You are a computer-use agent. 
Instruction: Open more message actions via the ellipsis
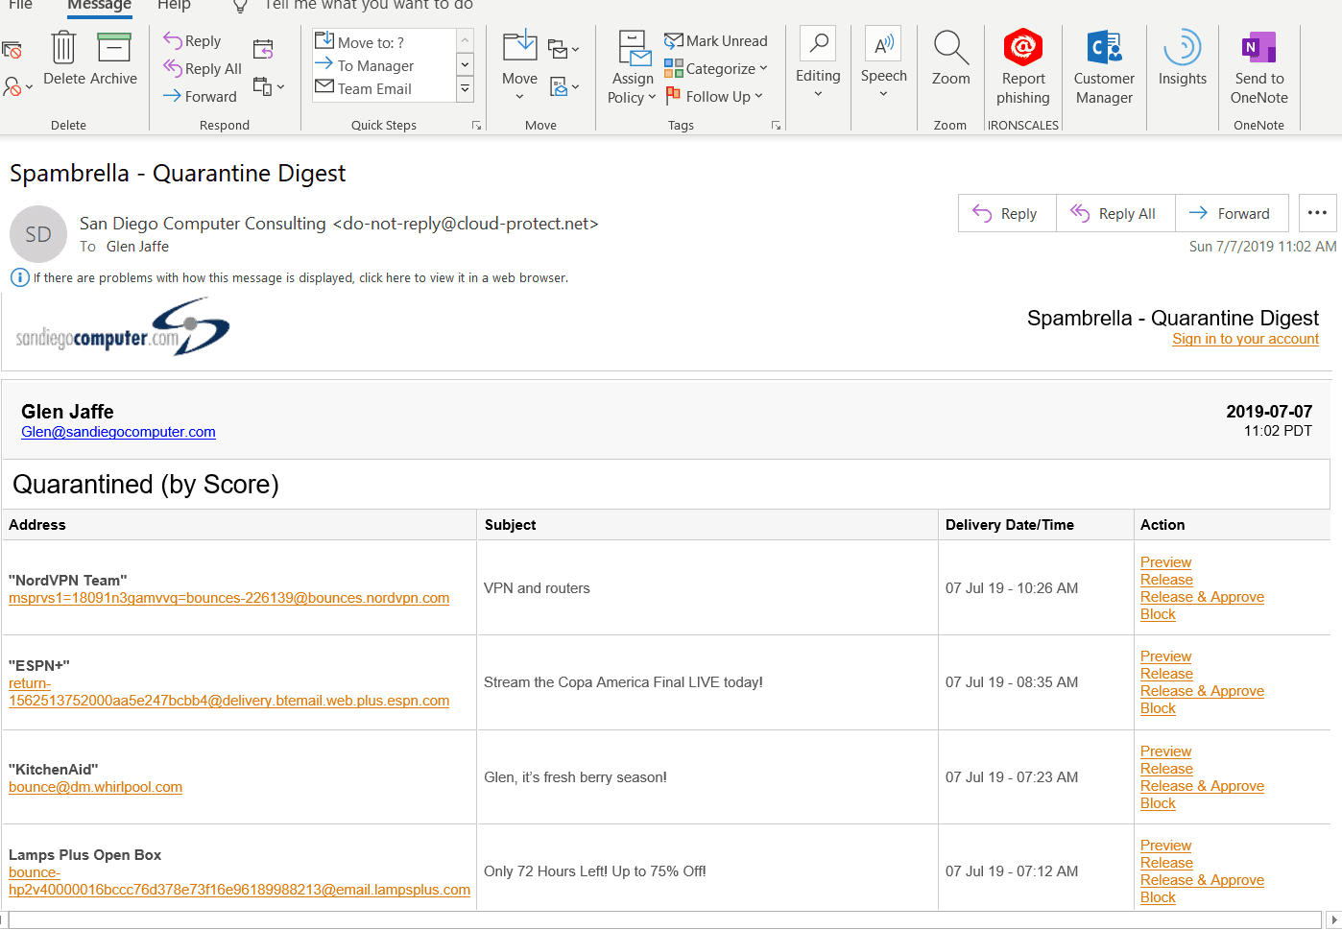[1317, 213]
